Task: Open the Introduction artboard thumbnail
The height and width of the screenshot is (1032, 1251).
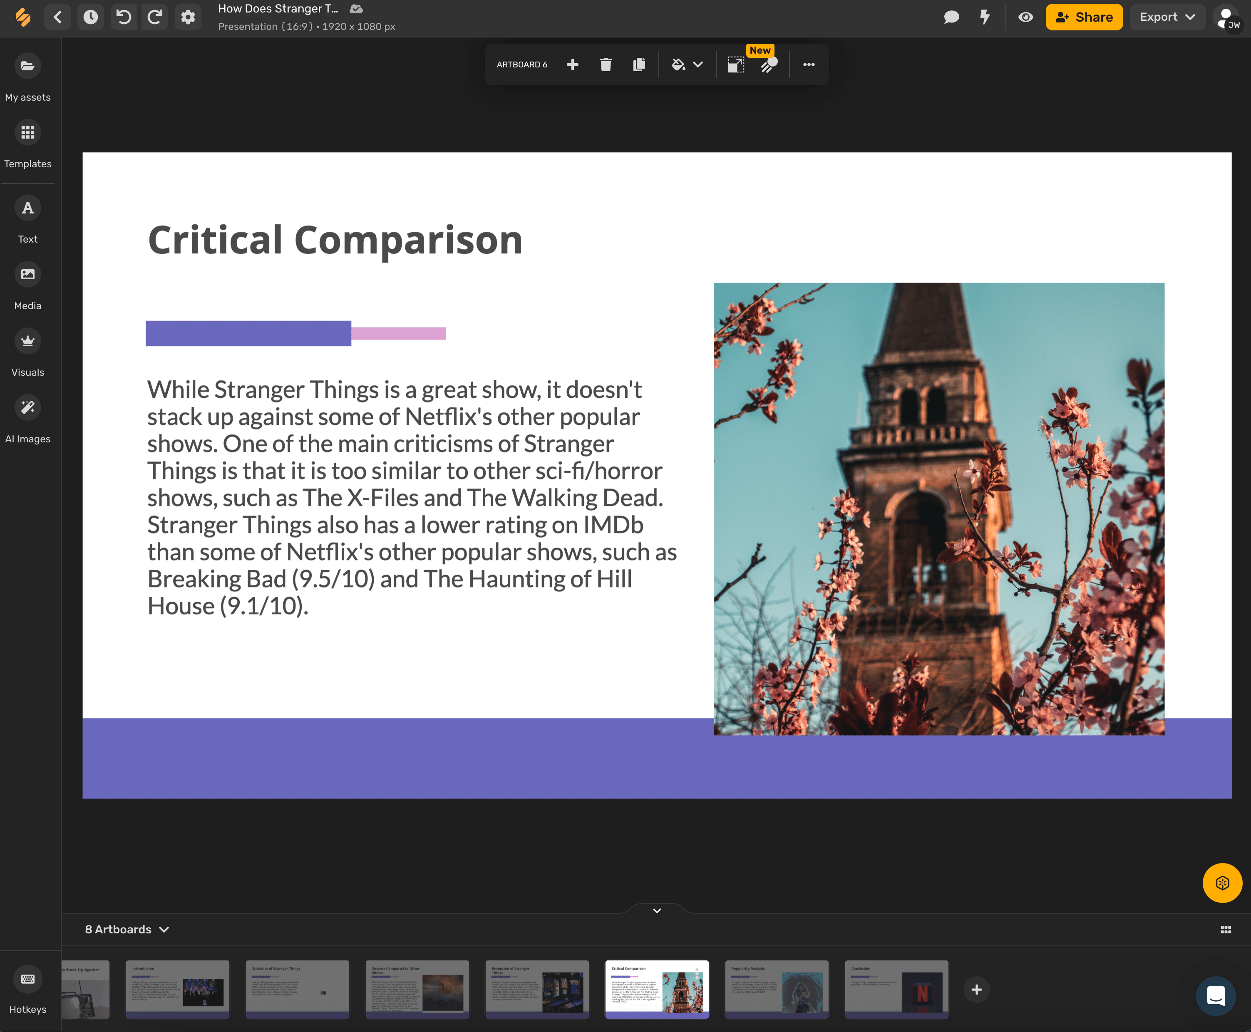Action: [178, 989]
